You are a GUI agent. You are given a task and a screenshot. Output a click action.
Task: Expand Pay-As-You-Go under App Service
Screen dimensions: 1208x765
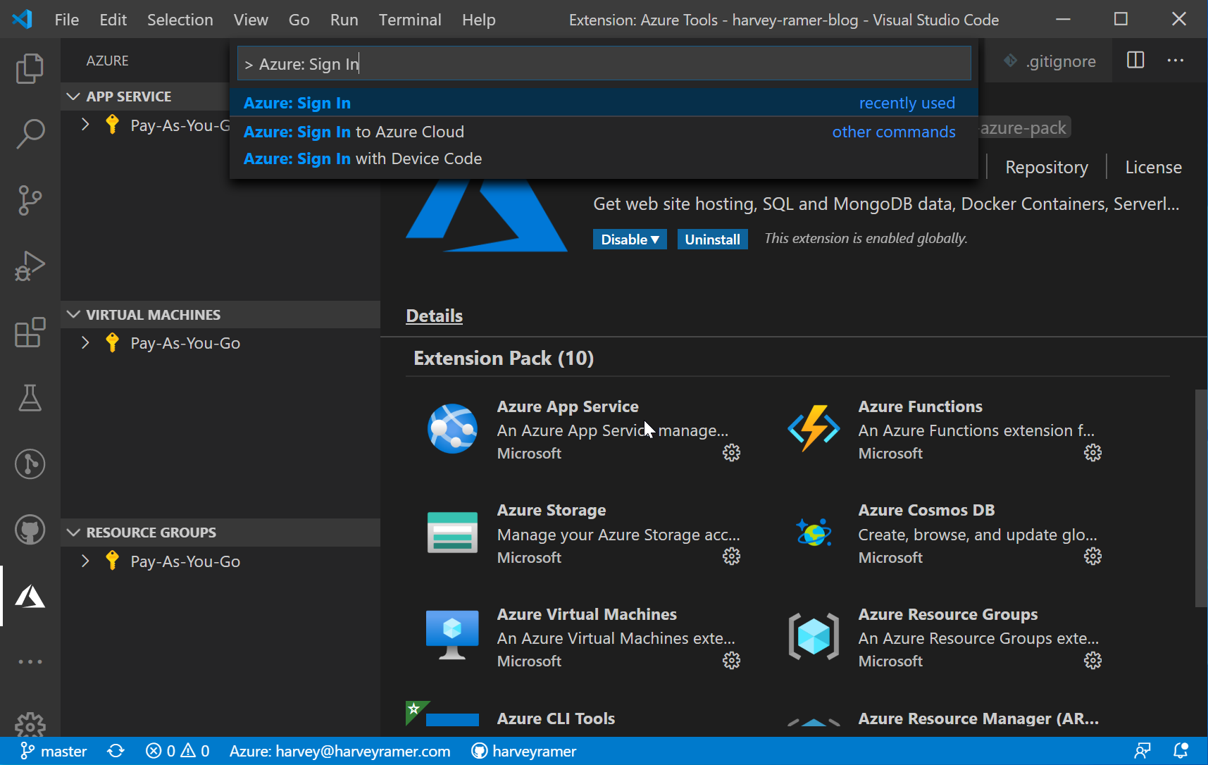coord(85,125)
